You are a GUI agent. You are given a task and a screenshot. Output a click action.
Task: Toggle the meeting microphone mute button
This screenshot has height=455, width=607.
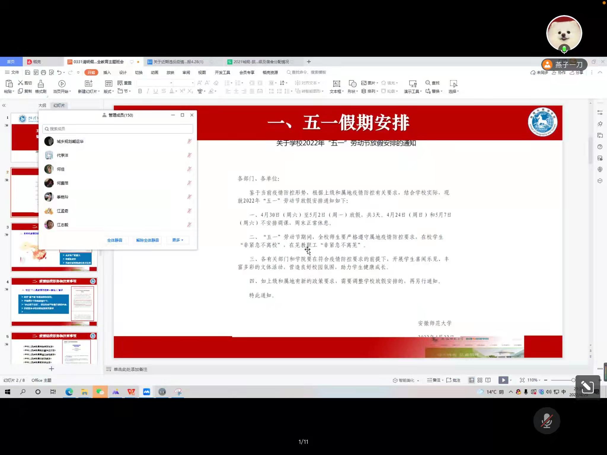tap(547, 421)
